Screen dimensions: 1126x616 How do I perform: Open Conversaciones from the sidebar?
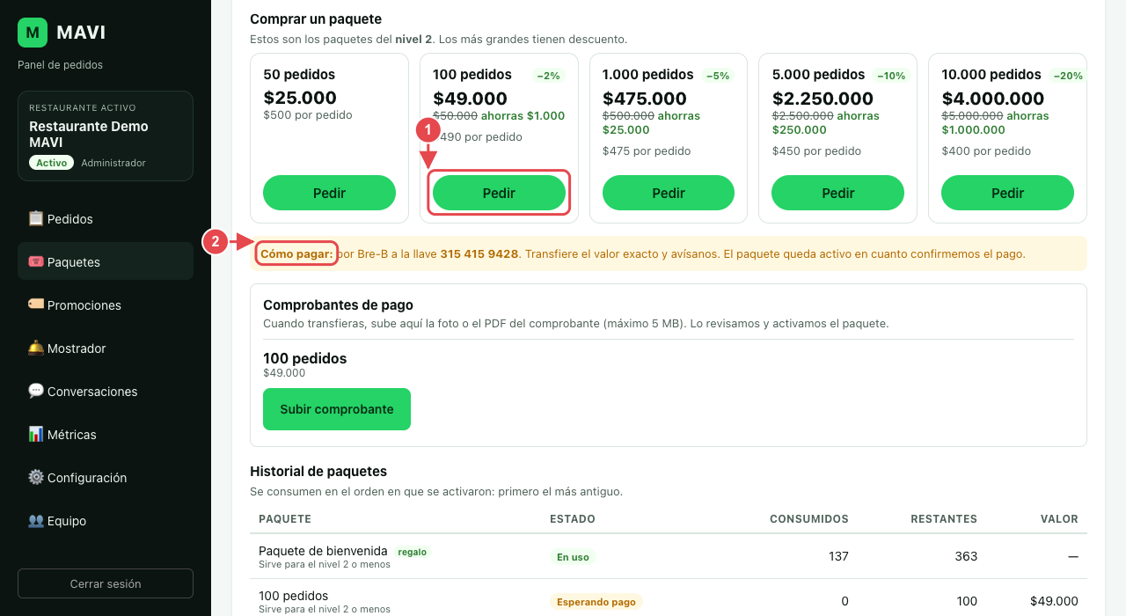[106, 391]
